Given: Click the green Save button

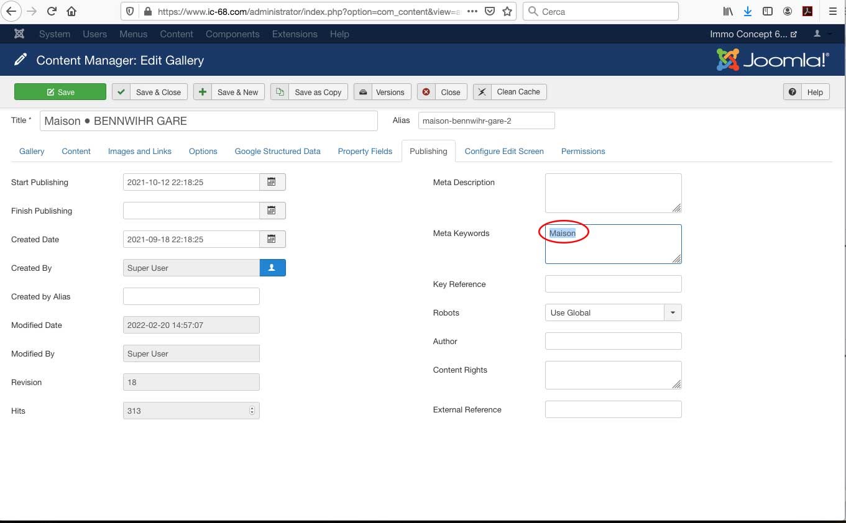Looking at the screenshot, I should 60,92.
